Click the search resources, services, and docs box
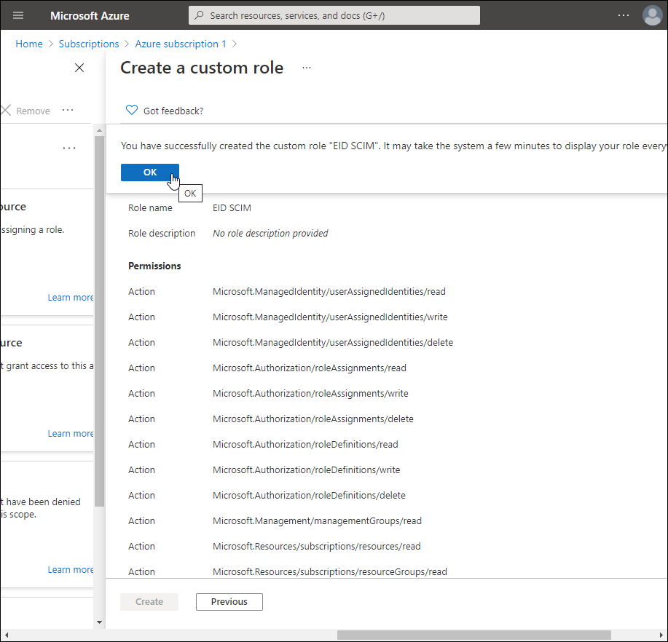The image size is (668, 642). tap(334, 15)
